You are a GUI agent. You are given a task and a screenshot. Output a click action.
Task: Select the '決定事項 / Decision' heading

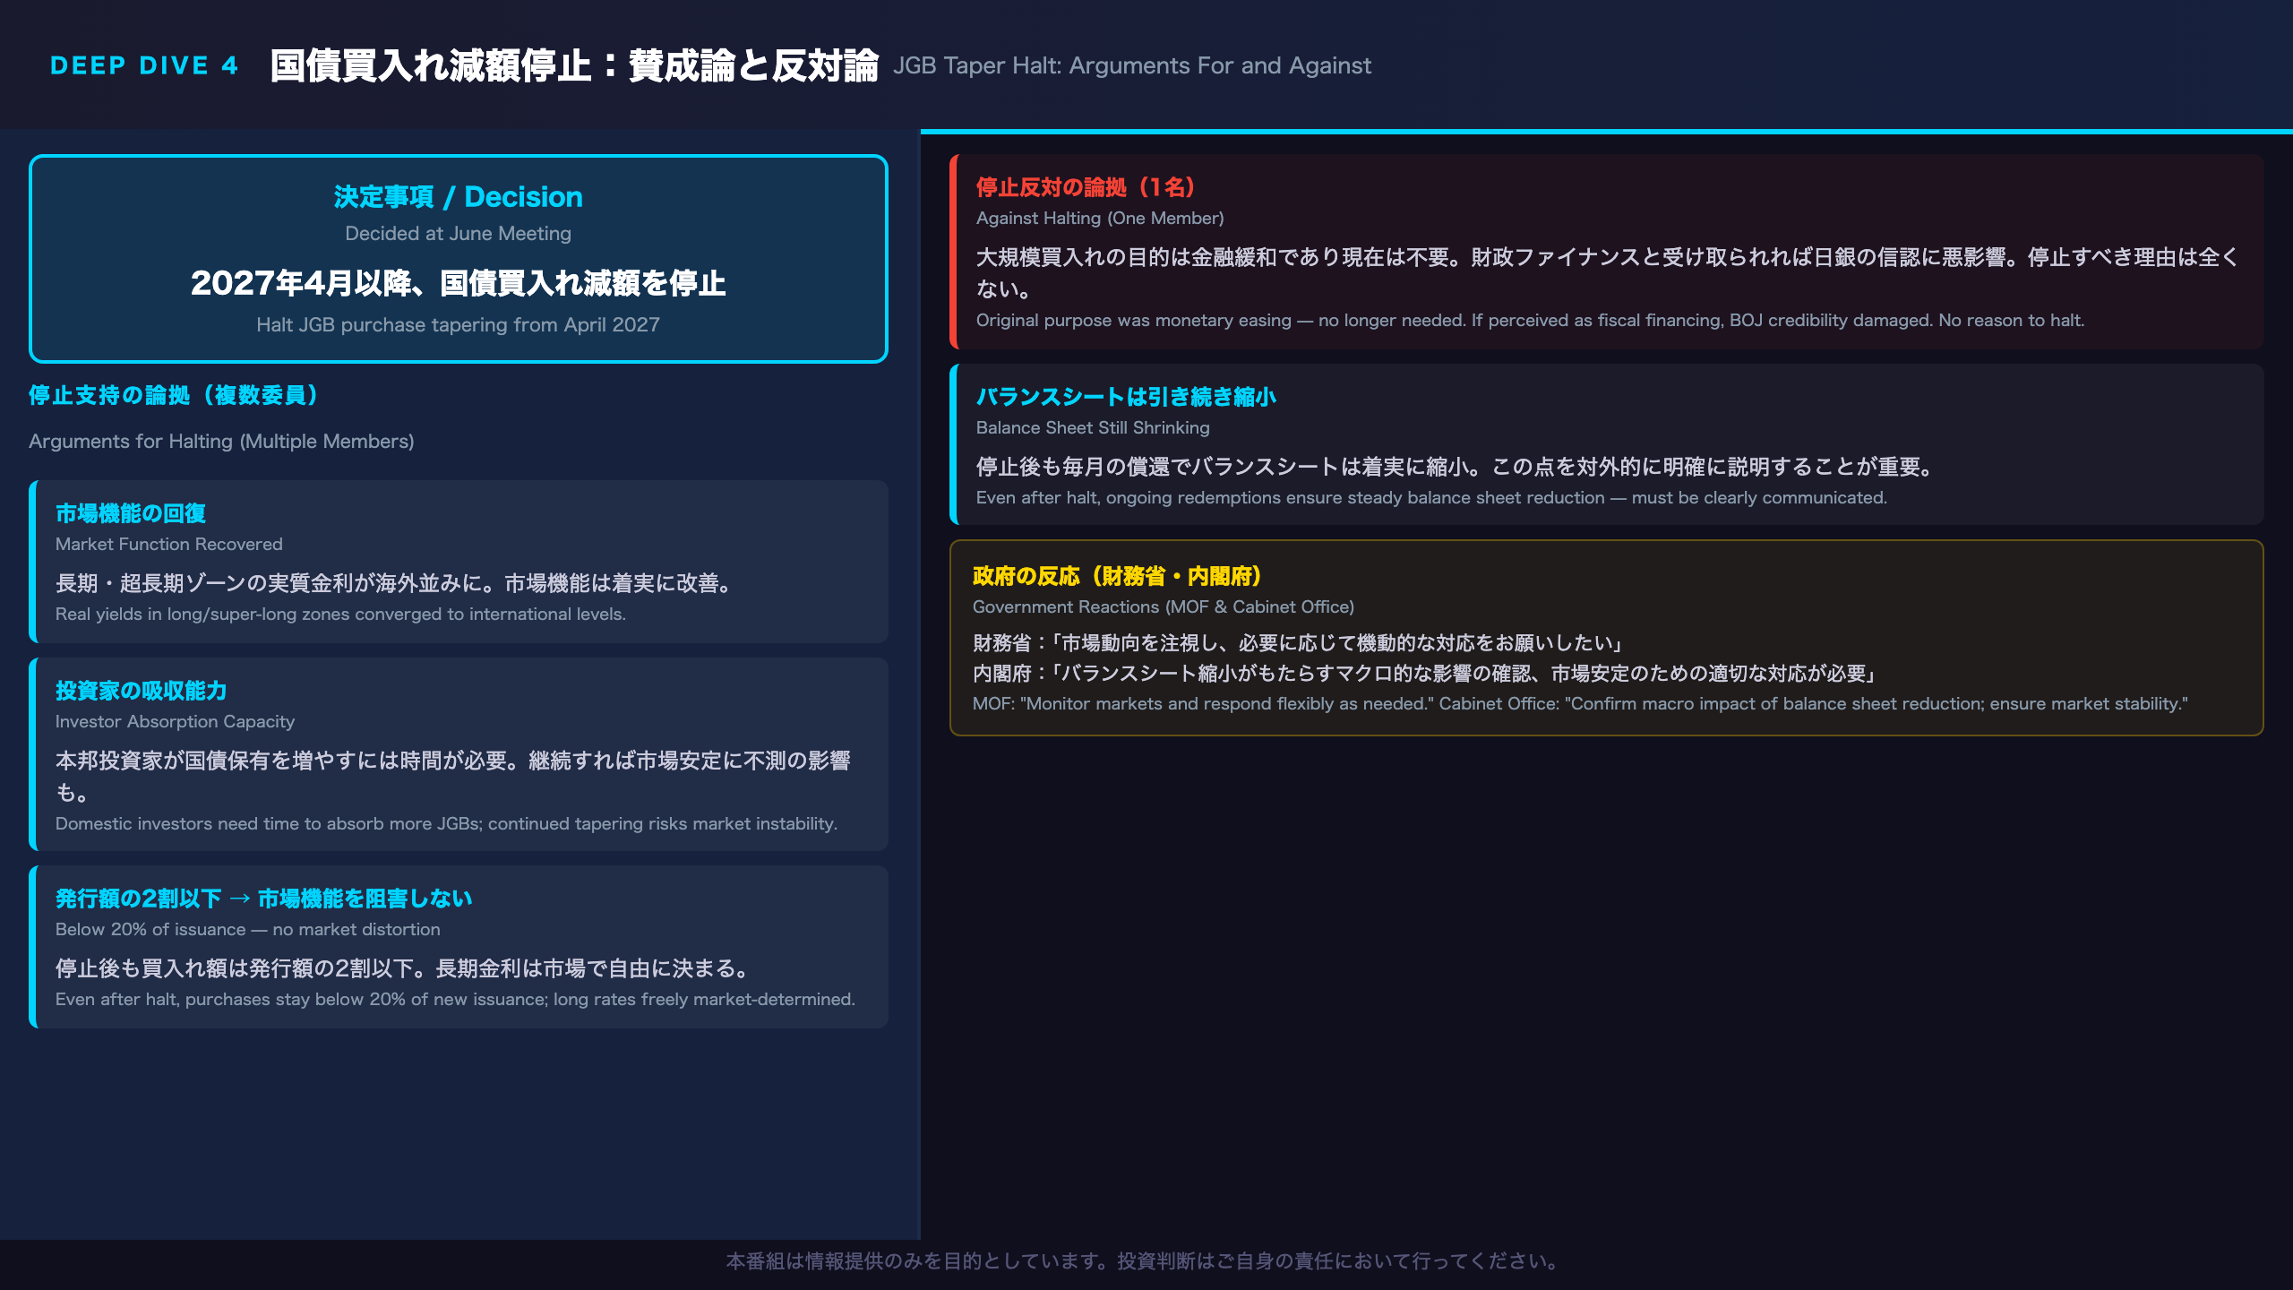[x=458, y=197]
